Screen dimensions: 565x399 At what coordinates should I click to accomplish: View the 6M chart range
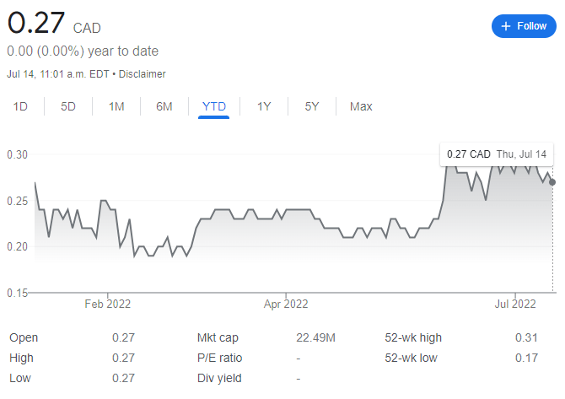point(164,106)
